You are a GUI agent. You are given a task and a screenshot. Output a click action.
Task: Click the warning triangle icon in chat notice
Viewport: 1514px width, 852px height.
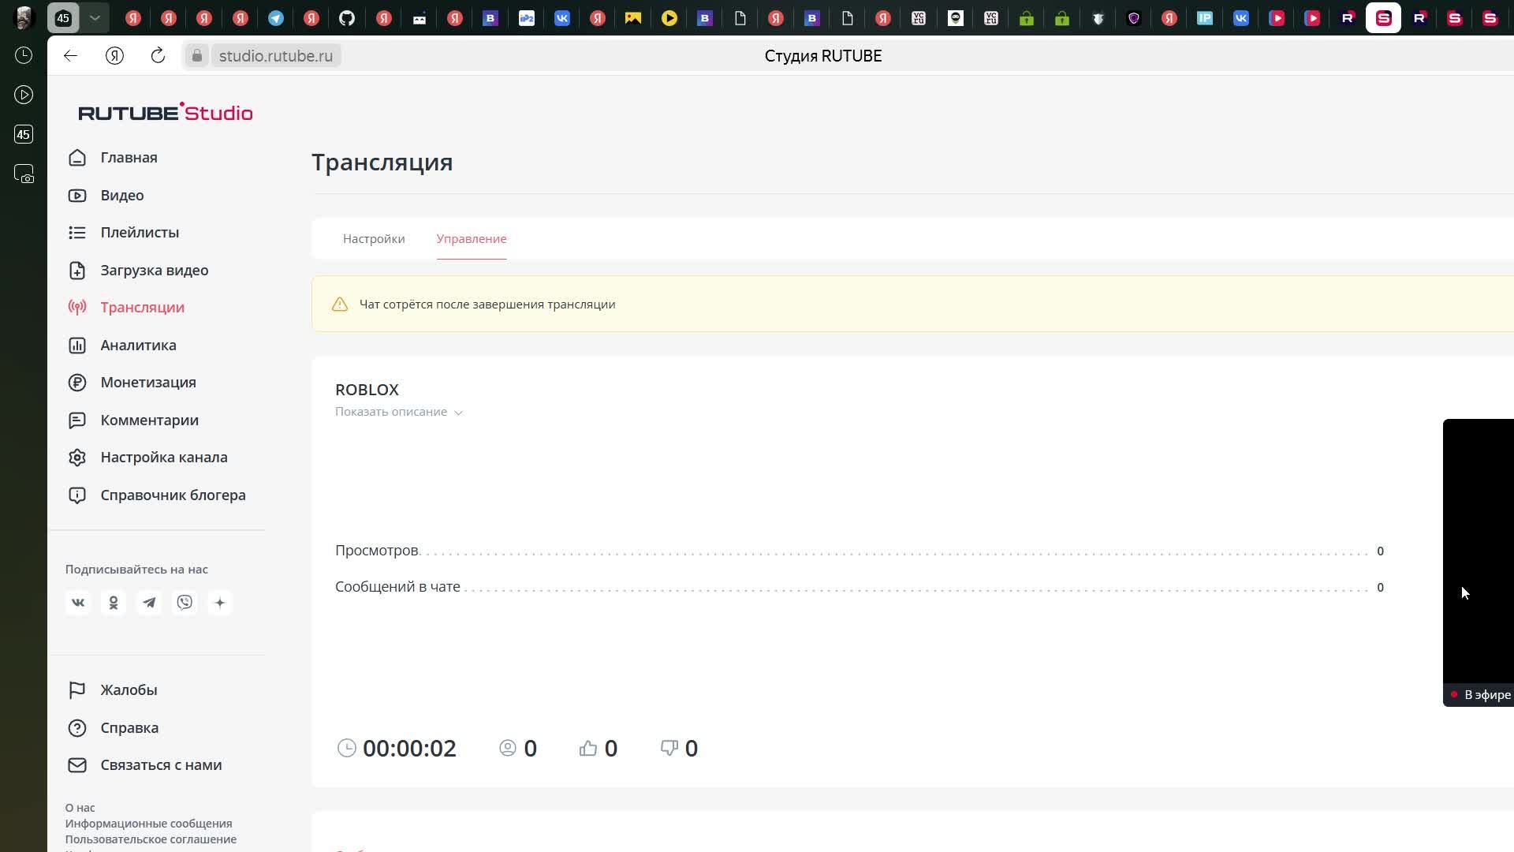340,305
